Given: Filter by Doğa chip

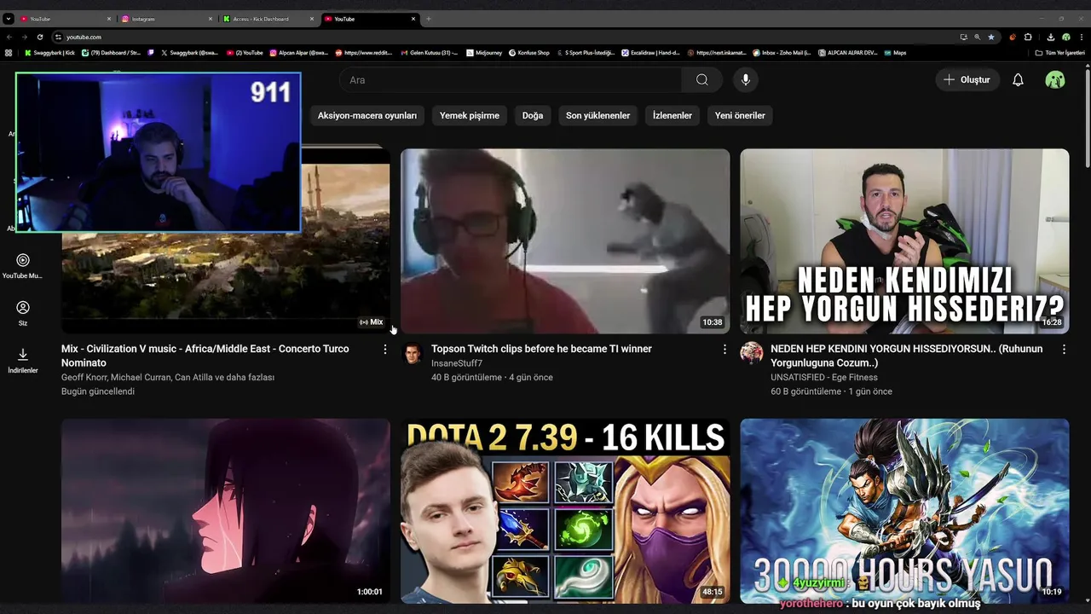Looking at the screenshot, I should point(533,115).
